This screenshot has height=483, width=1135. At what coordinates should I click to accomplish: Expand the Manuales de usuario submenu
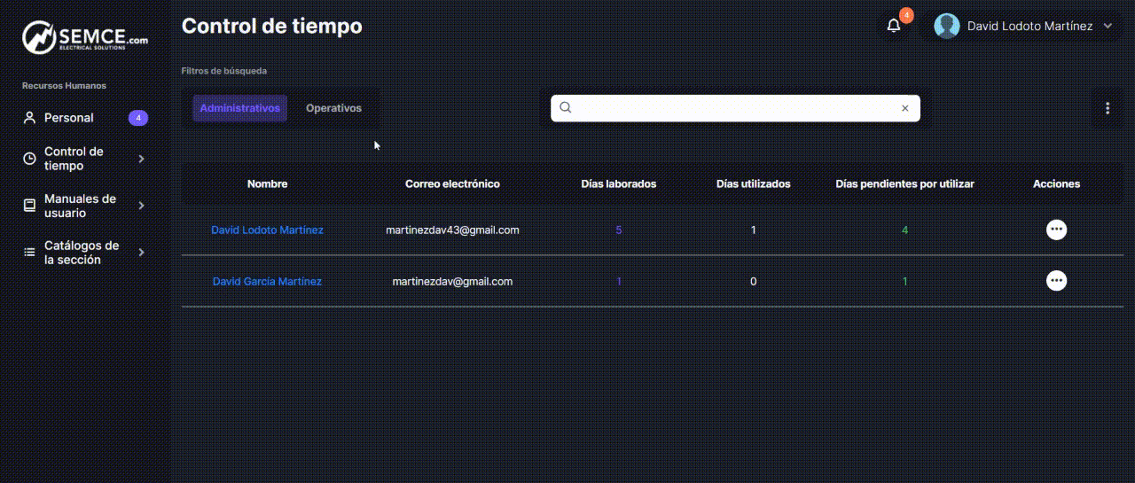coord(142,206)
